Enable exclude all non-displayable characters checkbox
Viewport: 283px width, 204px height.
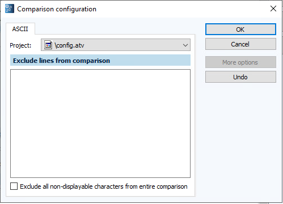(14, 186)
